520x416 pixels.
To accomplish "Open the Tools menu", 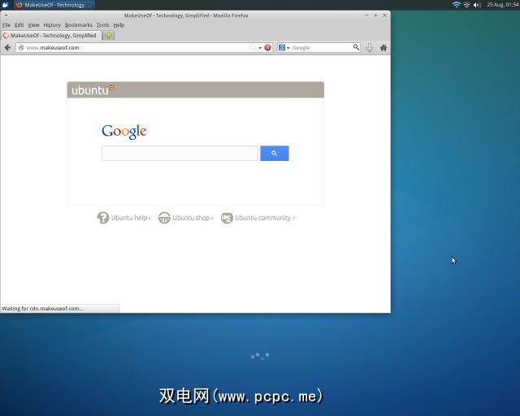I will (x=103, y=25).
